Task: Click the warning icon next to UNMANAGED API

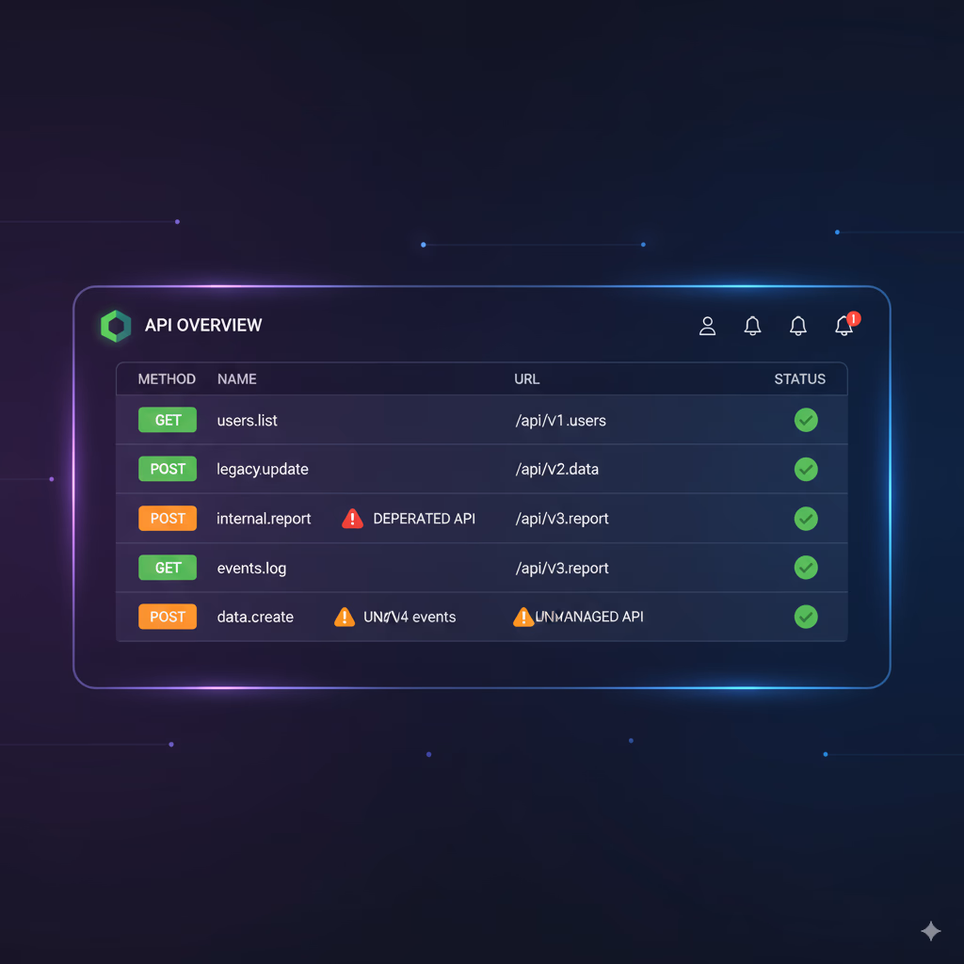Action: click(524, 617)
